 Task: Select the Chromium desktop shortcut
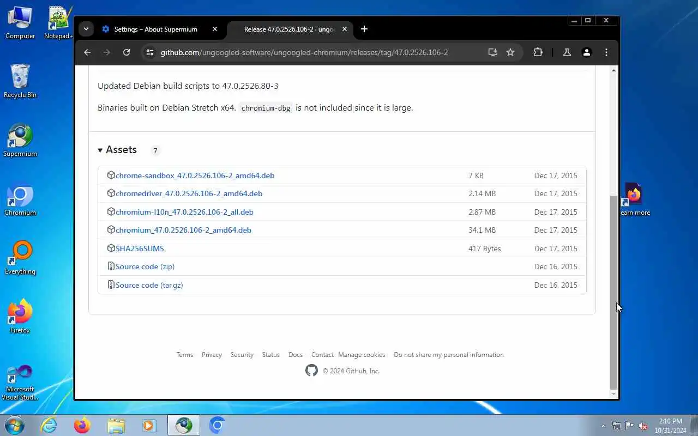(20, 199)
